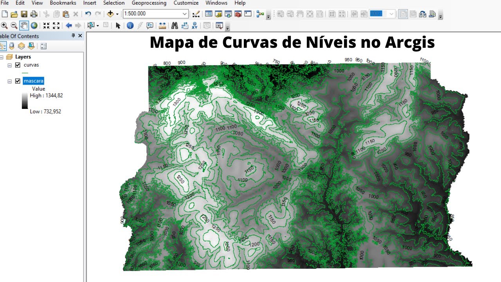Open the Find binoculars tool

click(x=175, y=25)
